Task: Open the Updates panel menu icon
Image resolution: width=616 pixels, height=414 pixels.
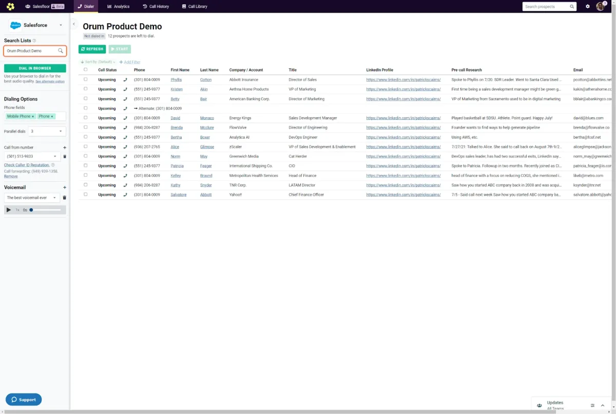Action: pyautogui.click(x=592, y=405)
